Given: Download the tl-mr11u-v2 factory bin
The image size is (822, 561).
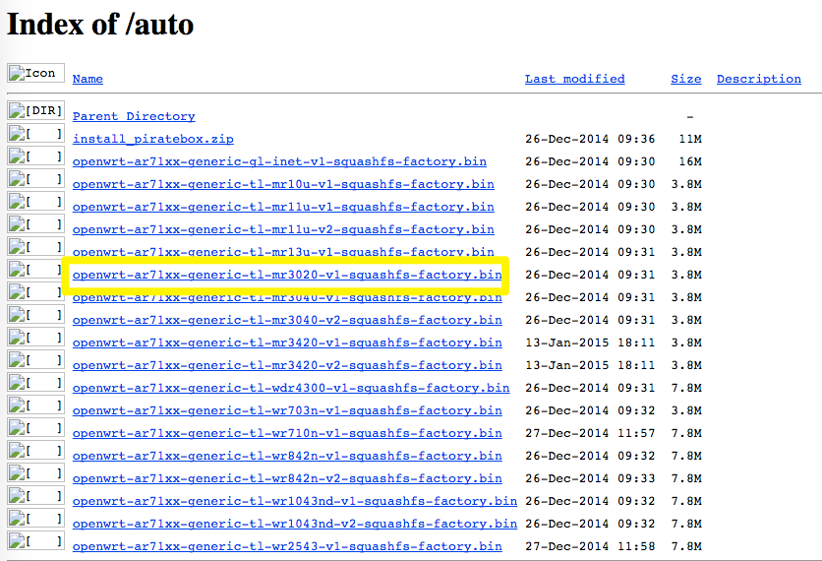Looking at the screenshot, I should point(283,228).
